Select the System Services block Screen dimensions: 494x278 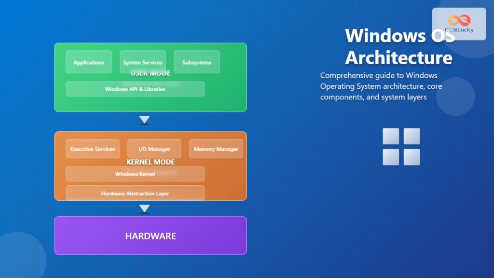point(142,62)
